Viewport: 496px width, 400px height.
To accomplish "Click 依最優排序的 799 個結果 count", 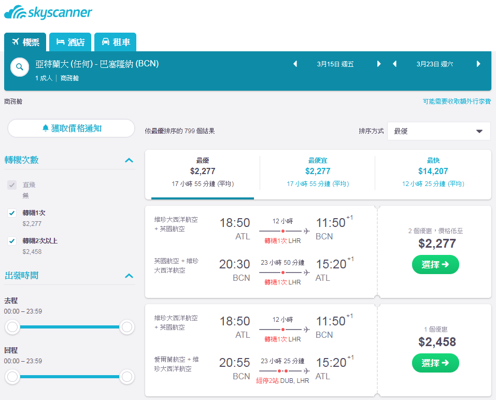I will click(180, 131).
